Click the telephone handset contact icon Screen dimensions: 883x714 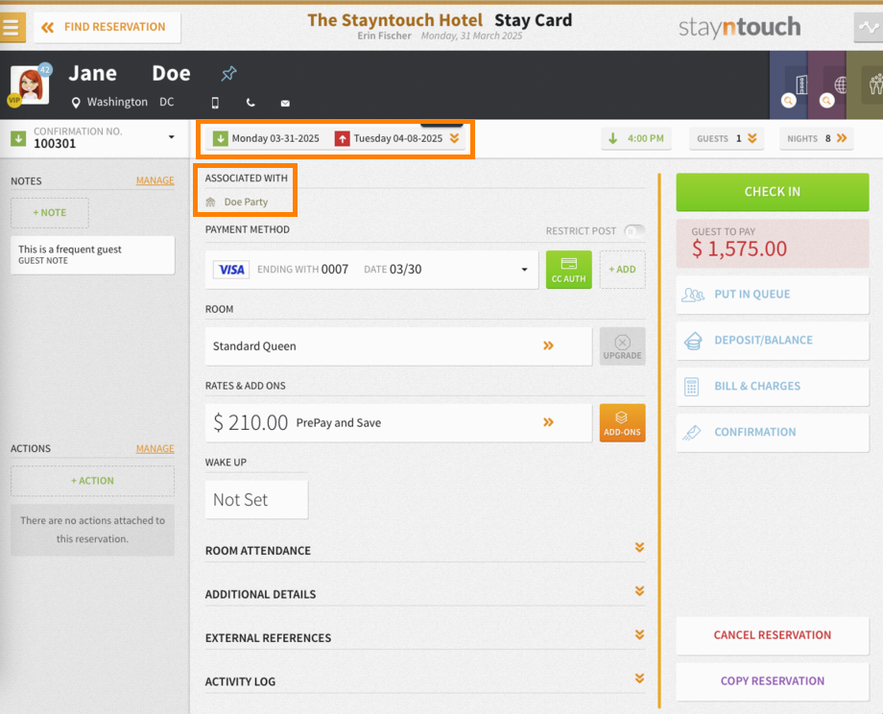(x=251, y=103)
